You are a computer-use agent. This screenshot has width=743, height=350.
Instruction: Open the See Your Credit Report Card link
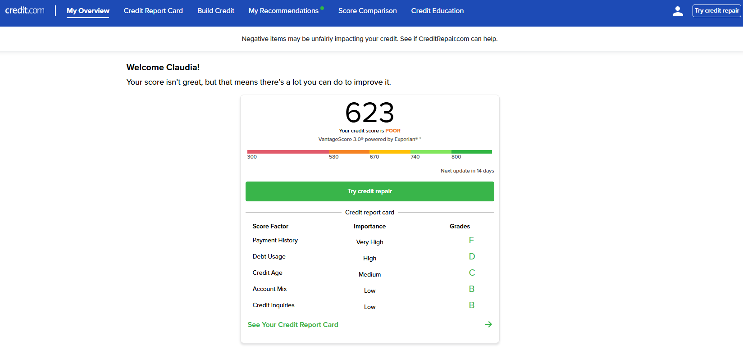click(x=293, y=325)
